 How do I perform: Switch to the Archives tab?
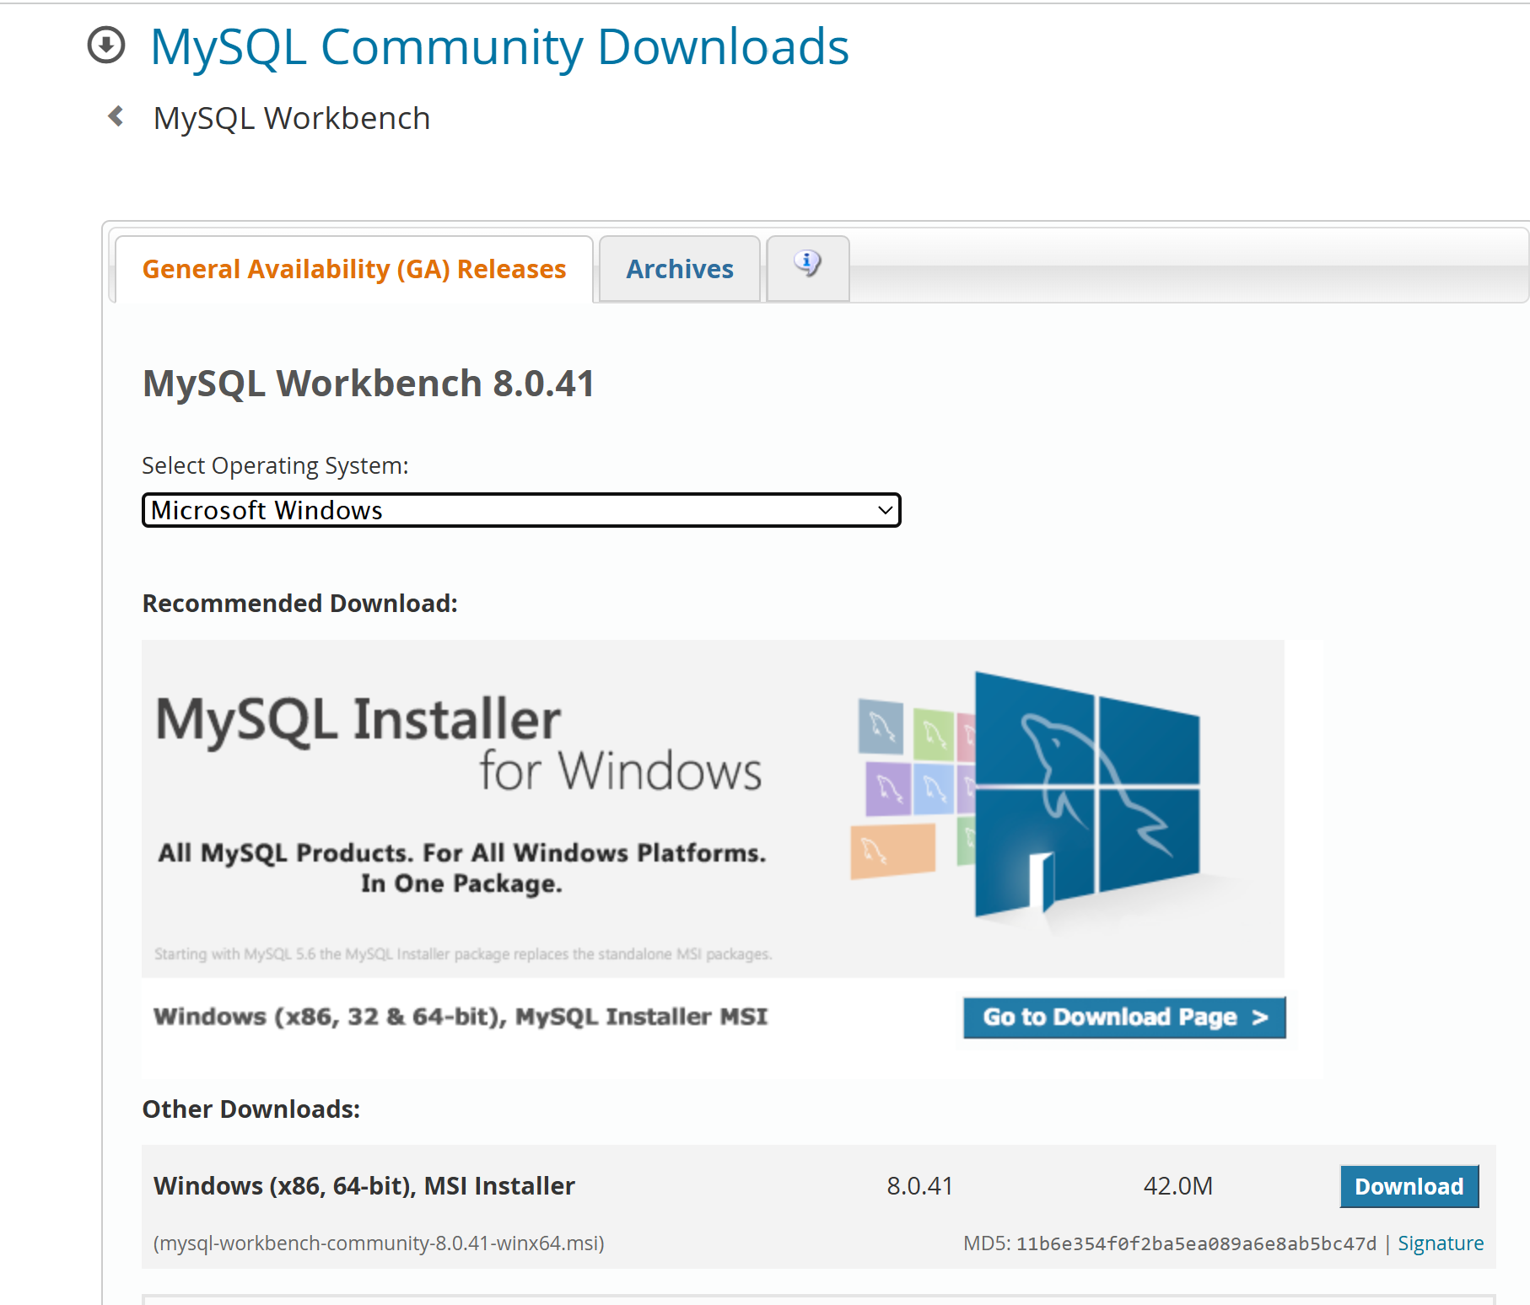point(680,269)
